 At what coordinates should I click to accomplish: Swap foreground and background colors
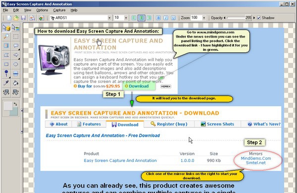click(15, 104)
